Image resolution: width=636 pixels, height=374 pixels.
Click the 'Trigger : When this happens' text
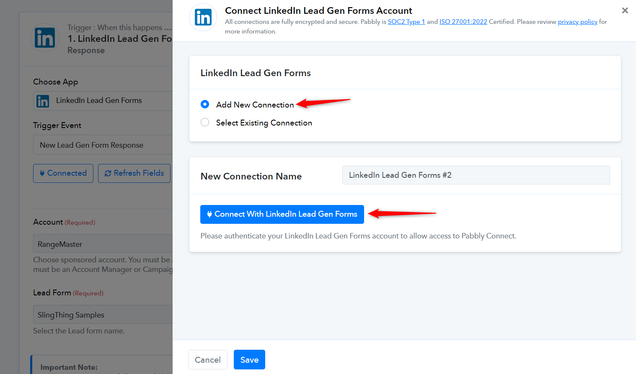(x=119, y=28)
